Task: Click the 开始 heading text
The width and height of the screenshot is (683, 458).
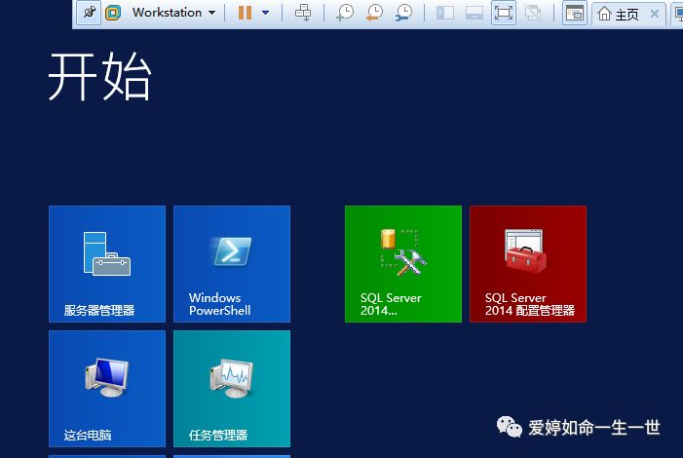Action: click(99, 77)
